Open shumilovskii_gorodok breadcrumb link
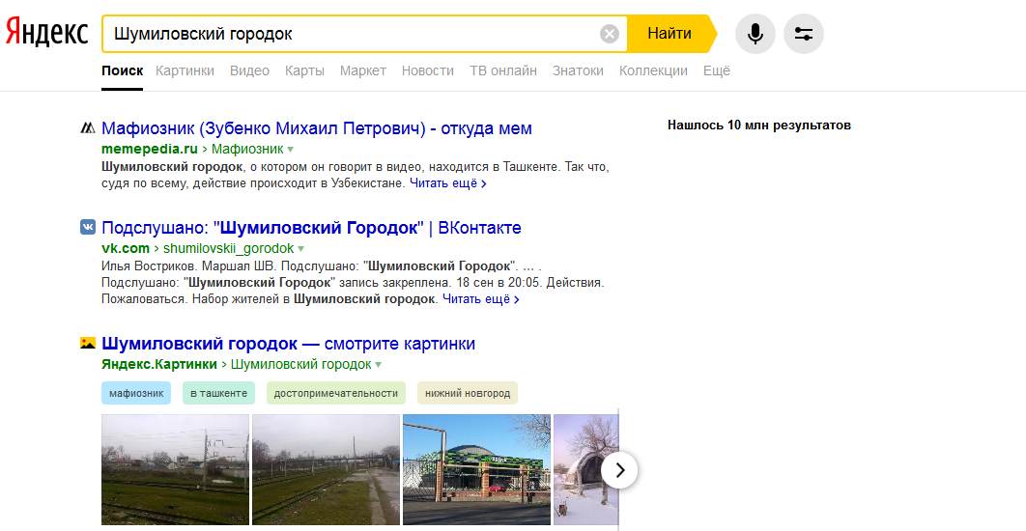Viewport: 1026px width, 531px height. pos(228,248)
